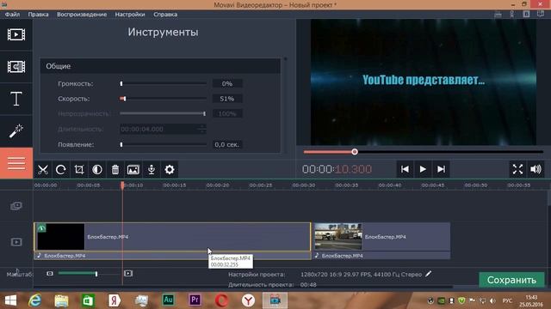Click the preview playback progress slider

pos(423,152)
